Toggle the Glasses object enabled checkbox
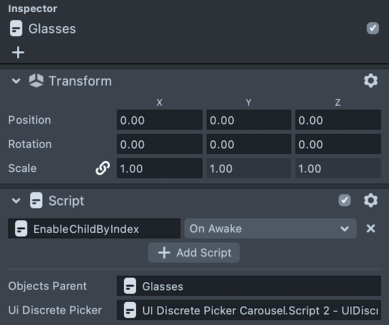This screenshot has width=389, height=325. (372, 28)
